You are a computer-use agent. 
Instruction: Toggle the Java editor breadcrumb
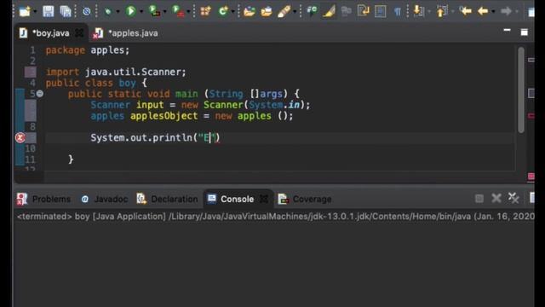(312, 11)
